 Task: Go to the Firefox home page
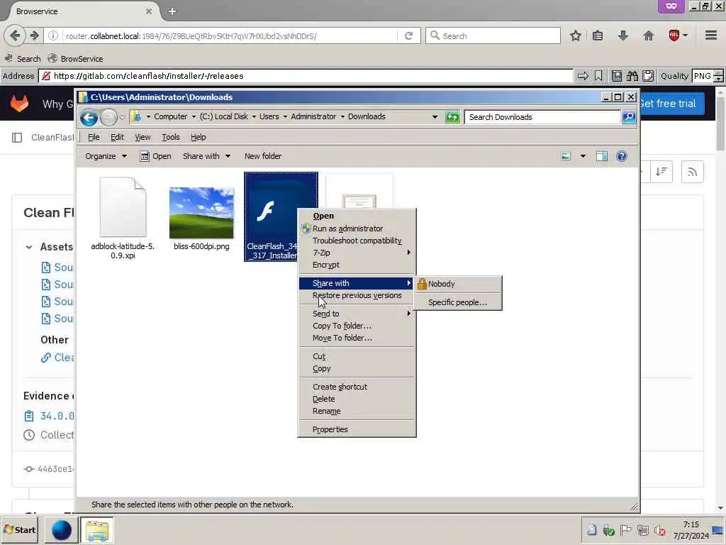click(649, 35)
